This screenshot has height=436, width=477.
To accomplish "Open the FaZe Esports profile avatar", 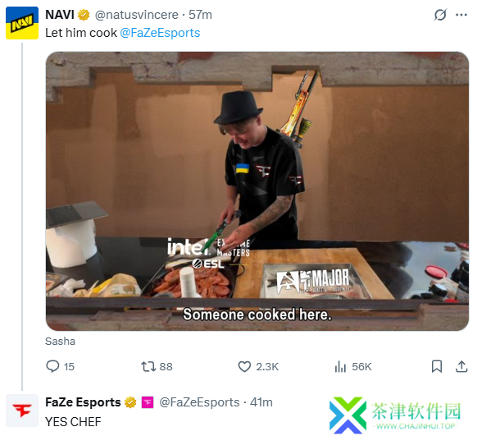I will (x=22, y=410).
